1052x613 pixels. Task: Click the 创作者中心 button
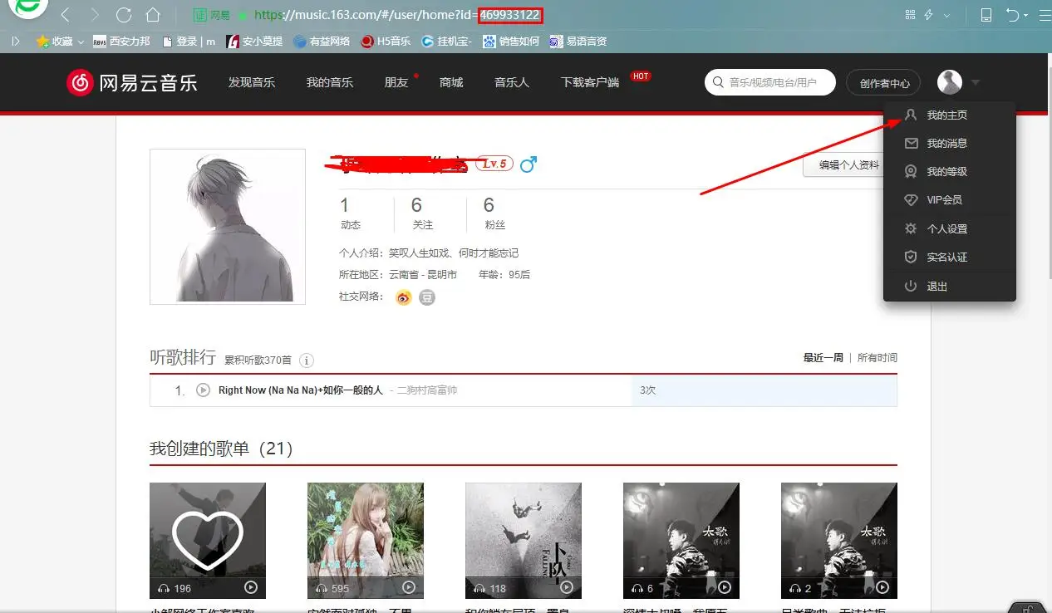pos(884,83)
